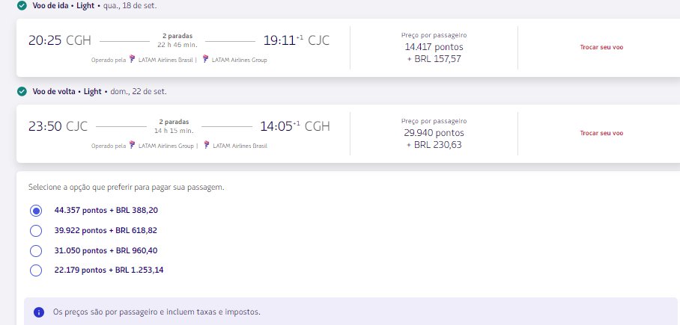Click return price 29.940 pontos
Viewport: 680px width, 325px height.
tap(434, 133)
